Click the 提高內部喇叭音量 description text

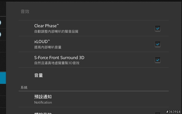click(x=48, y=47)
